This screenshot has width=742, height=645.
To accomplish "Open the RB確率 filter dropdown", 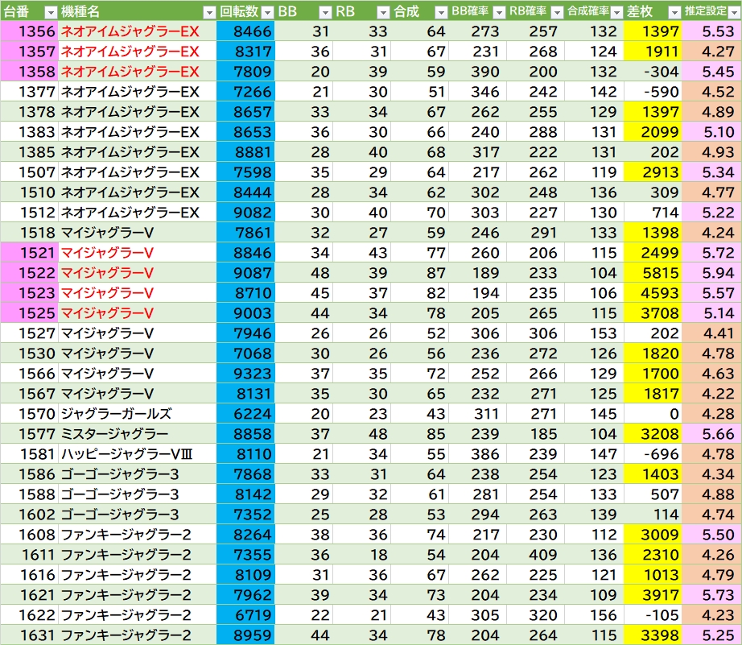I will coord(557,12).
